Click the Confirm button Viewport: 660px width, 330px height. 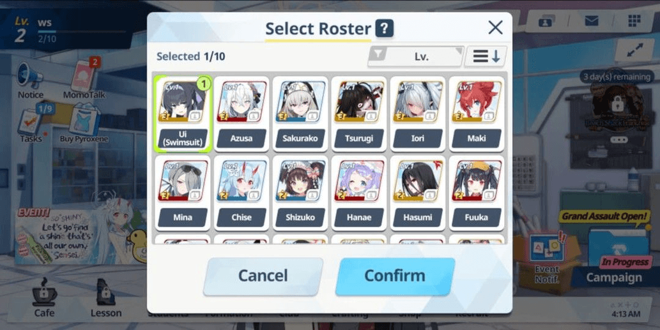[395, 276]
